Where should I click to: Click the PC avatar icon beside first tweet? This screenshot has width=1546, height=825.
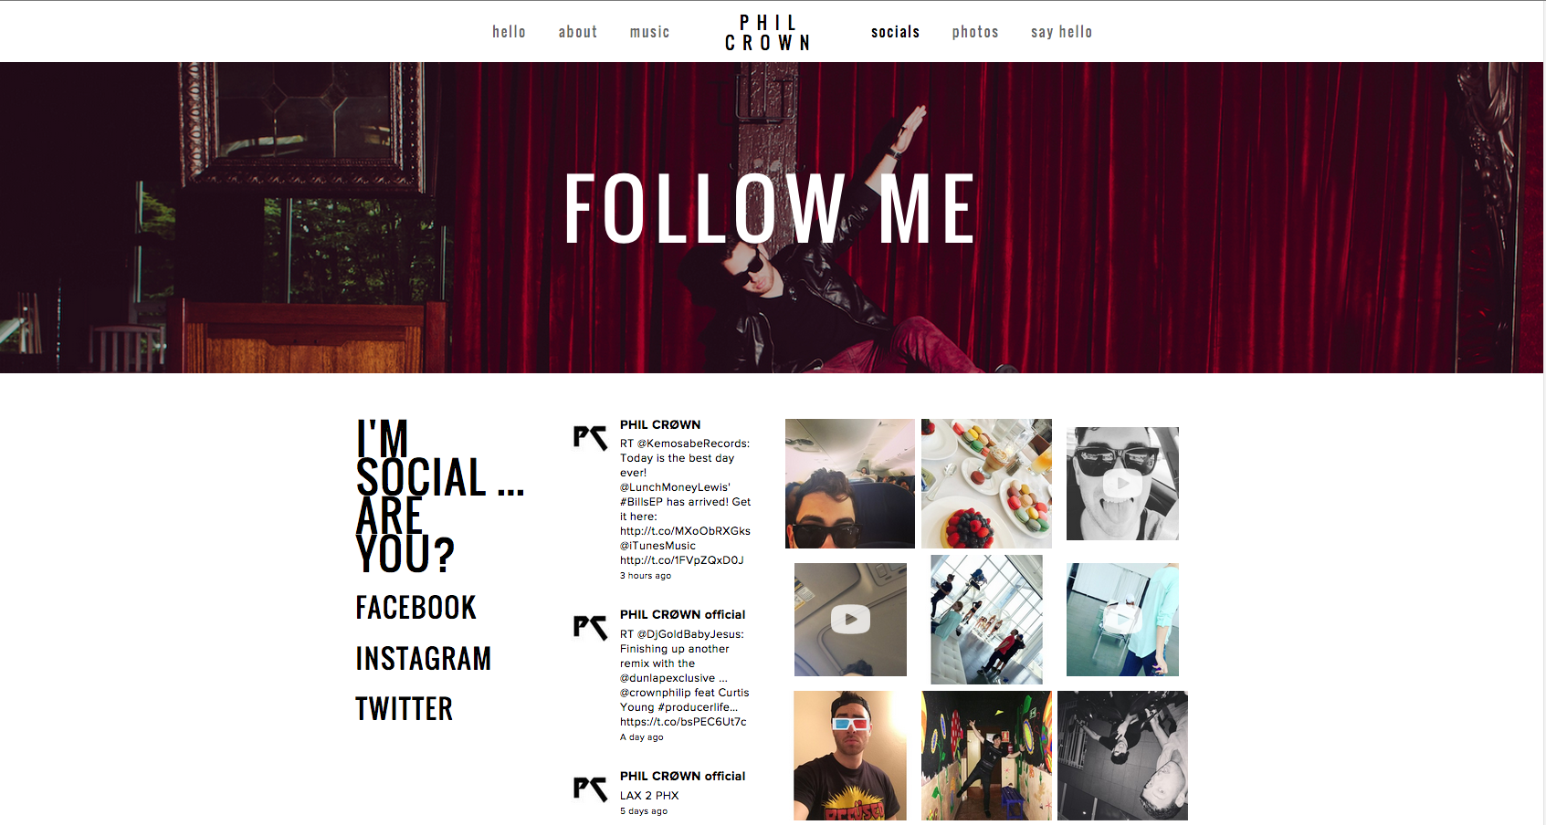[x=590, y=438]
